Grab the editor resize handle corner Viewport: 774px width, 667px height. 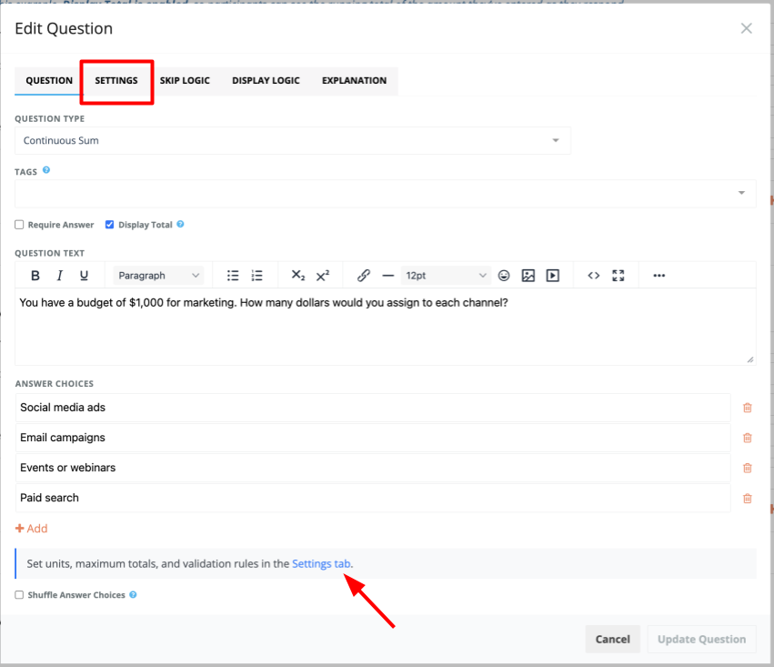point(750,359)
